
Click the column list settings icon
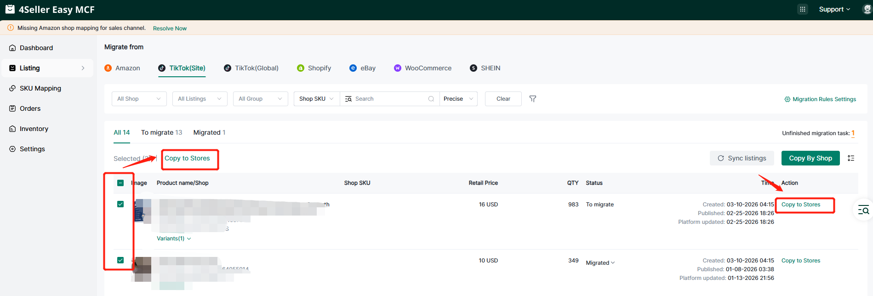point(851,158)
